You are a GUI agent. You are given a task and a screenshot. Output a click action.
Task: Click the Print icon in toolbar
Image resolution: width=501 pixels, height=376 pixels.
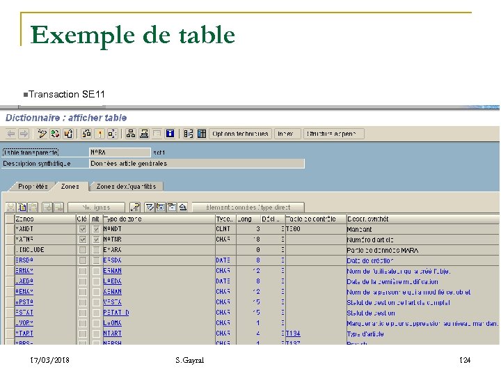144,134
